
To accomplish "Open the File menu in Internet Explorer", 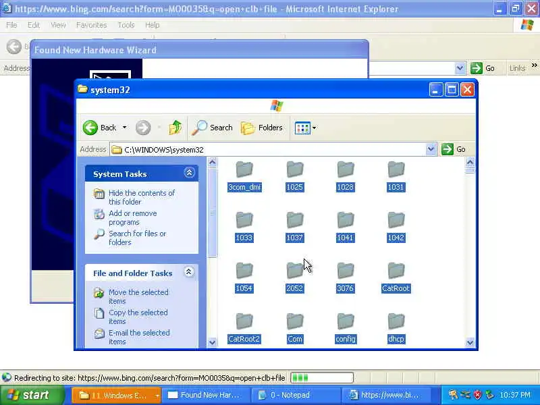I will coord(11,25).
